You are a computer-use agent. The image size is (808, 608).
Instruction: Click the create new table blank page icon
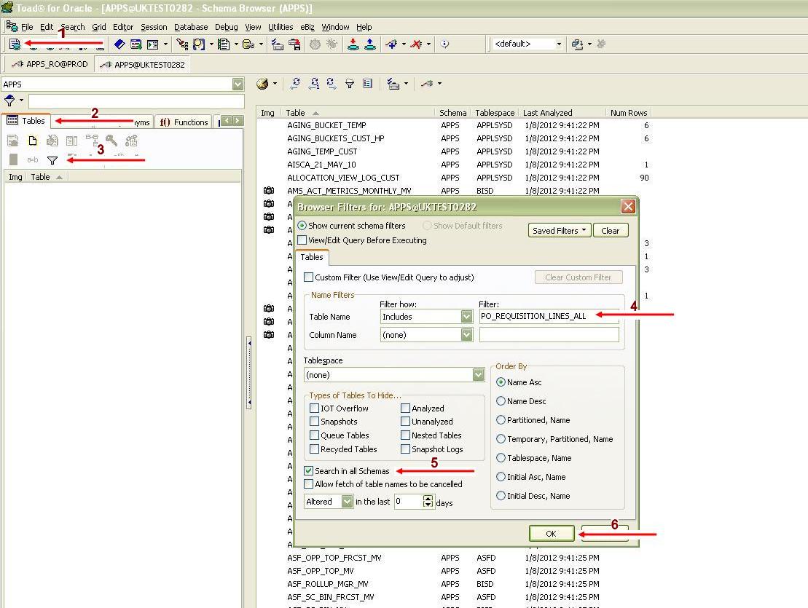click(33, 141)
